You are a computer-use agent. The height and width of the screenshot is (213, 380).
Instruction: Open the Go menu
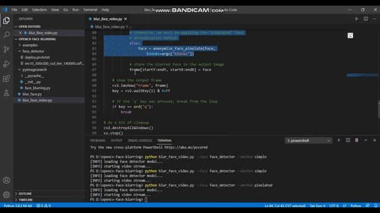click(66, 9)
